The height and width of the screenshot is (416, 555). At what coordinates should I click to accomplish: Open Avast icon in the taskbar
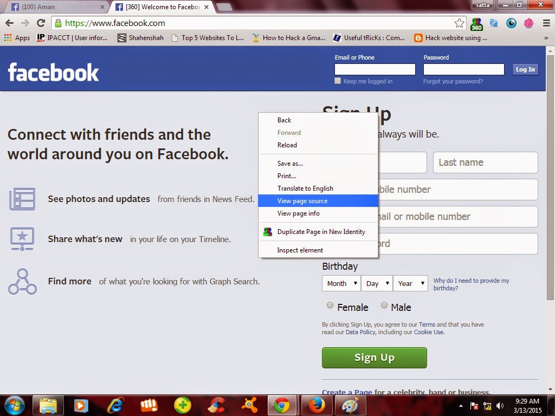[x=249, y=405]
